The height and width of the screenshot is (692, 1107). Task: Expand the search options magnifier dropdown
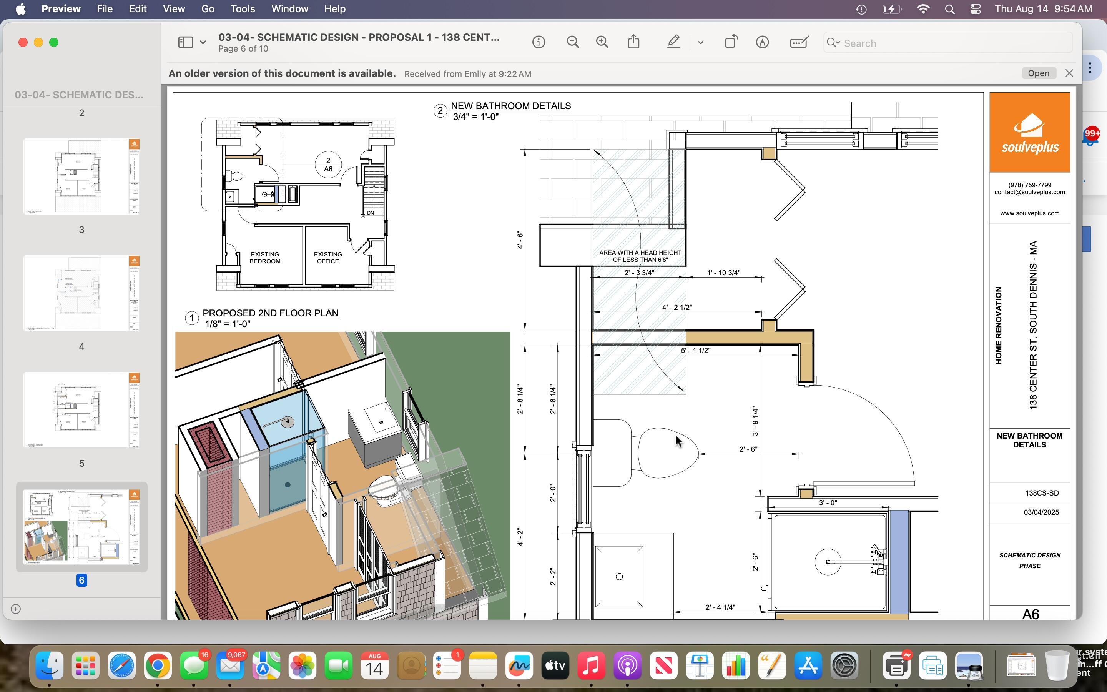coord(833,43)
